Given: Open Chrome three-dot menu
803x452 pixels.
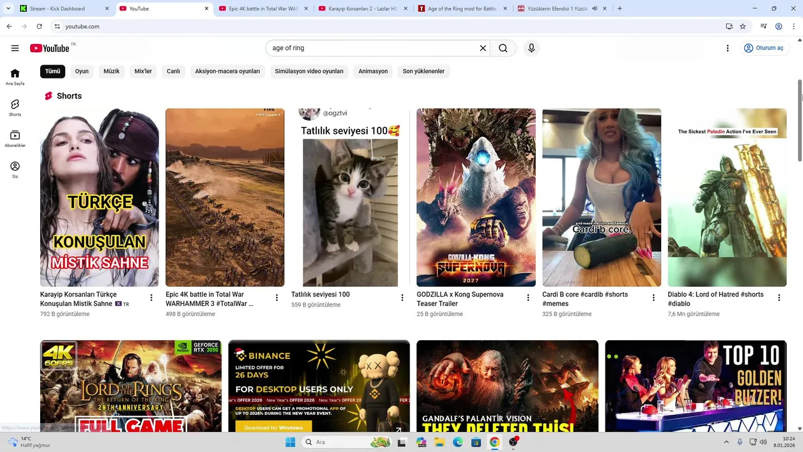Looking at the screenshot, I should click(x=794, y=26).
